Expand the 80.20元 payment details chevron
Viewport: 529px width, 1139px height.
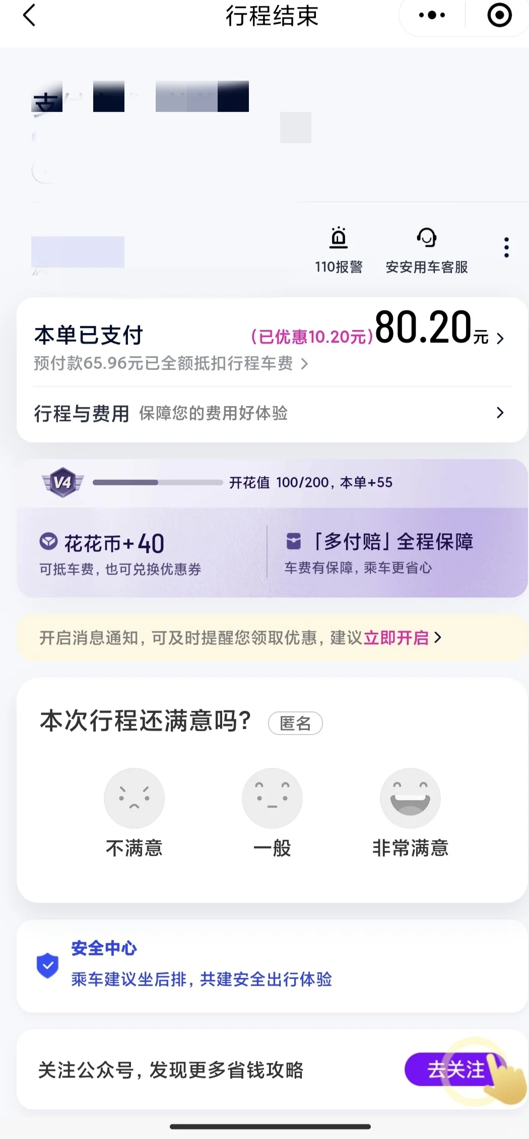tap(500, 338)
